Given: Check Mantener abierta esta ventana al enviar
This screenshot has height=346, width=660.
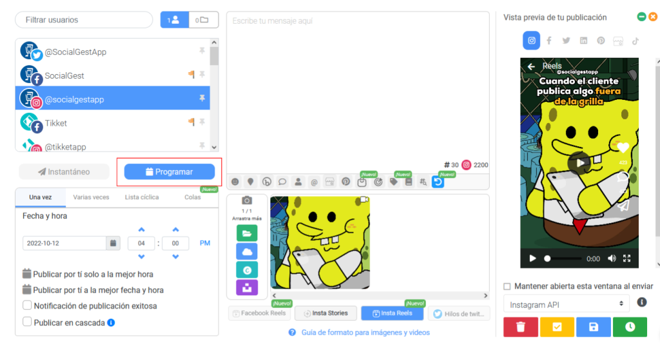Looking at the screenshot, I should (507, 286).
